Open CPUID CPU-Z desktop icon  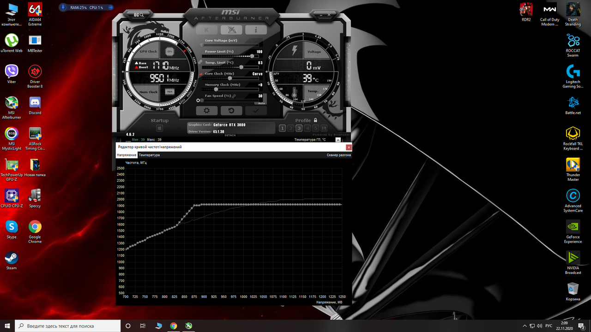(12, 198)
